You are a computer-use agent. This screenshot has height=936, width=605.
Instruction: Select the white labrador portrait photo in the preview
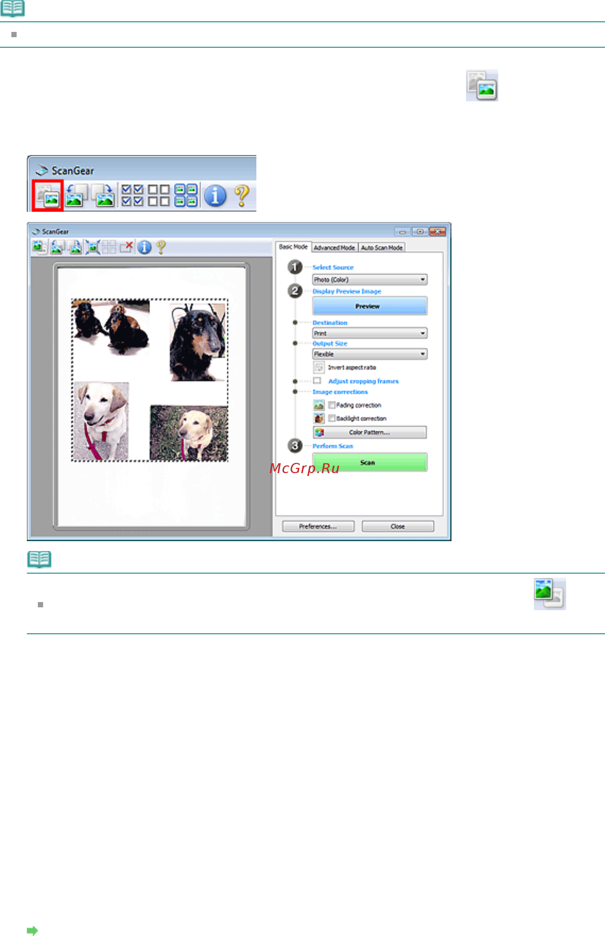click(x=102, y=421)
